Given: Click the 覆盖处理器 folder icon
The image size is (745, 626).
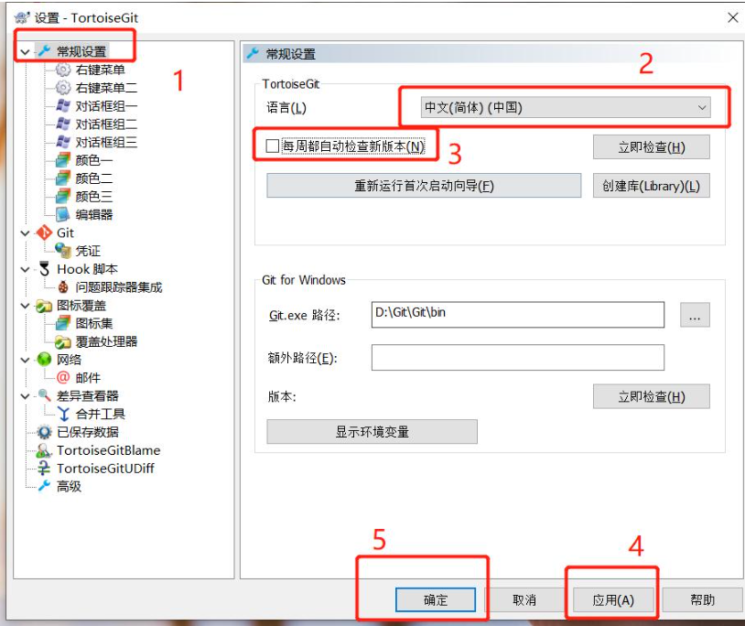Looking at the screenshot, I should [63, 341].
